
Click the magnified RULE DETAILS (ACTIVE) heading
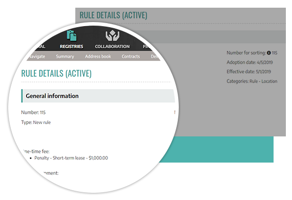point(56,73)
